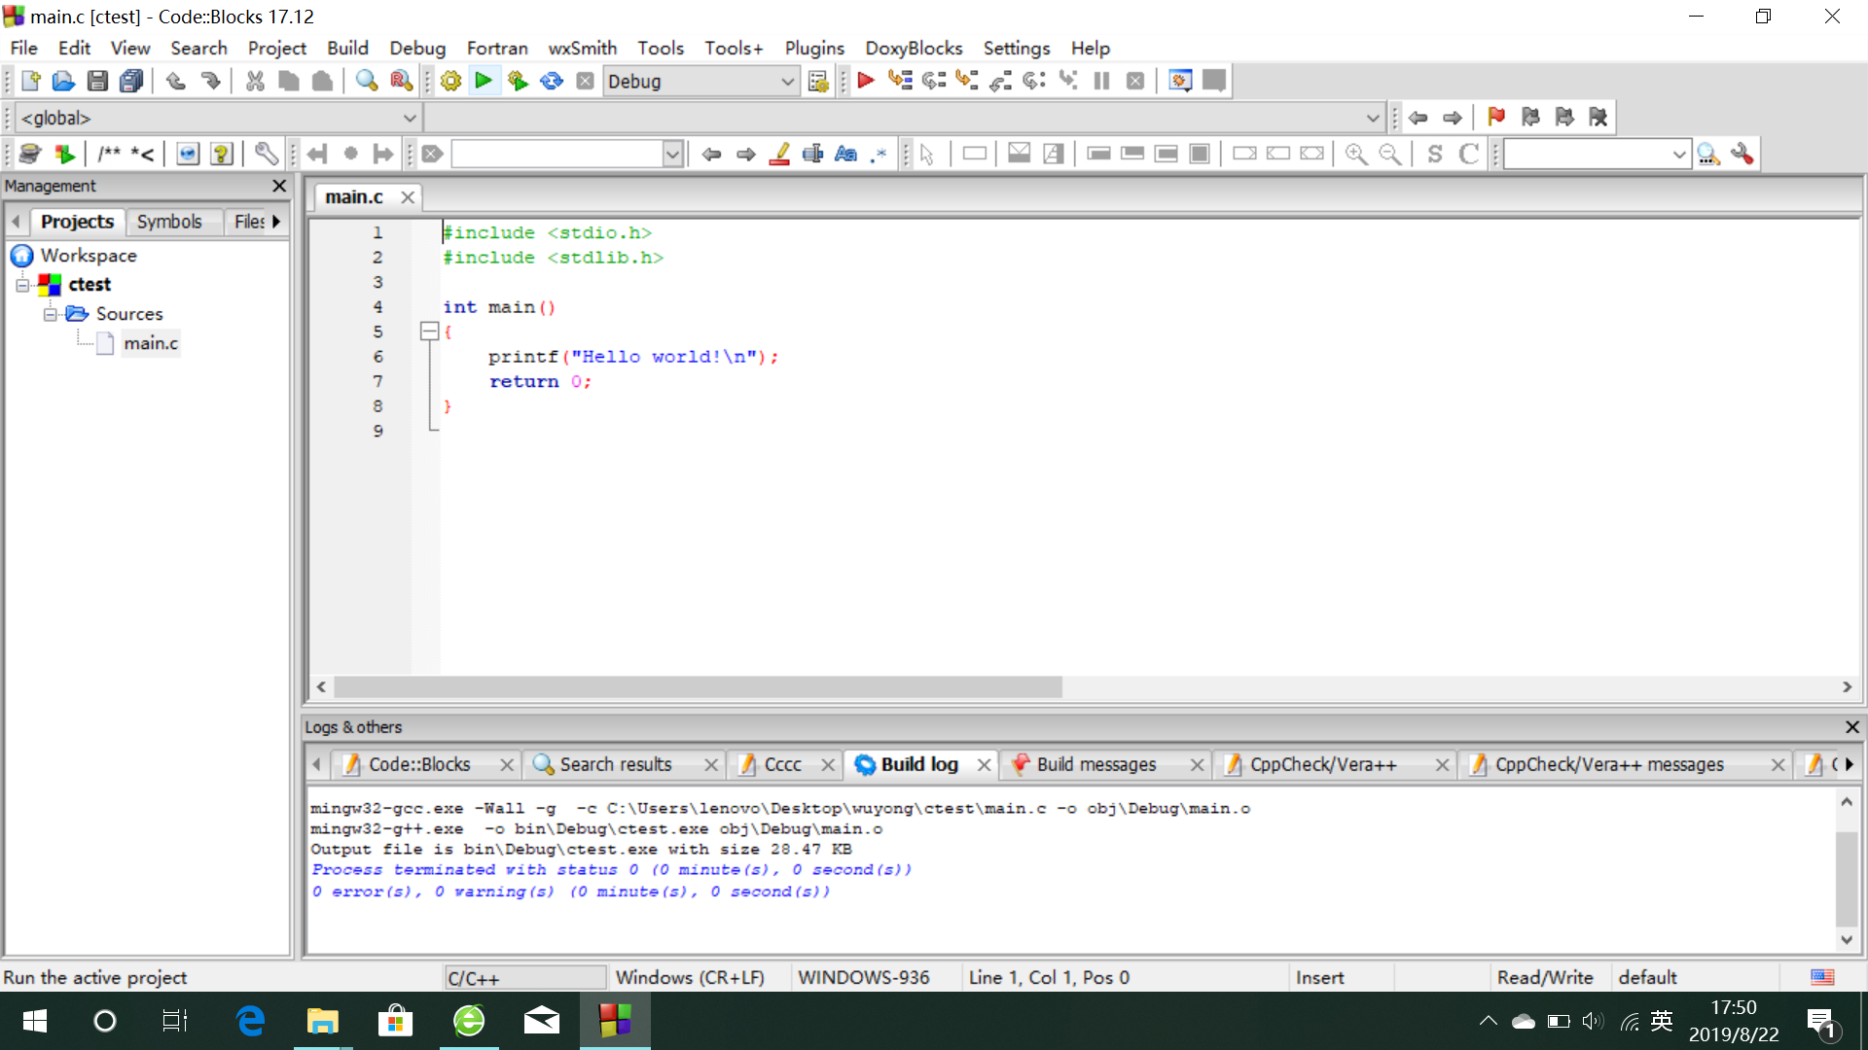Click the Step into debug icon
The image size is (1868, 1050).
click(967, 81)
